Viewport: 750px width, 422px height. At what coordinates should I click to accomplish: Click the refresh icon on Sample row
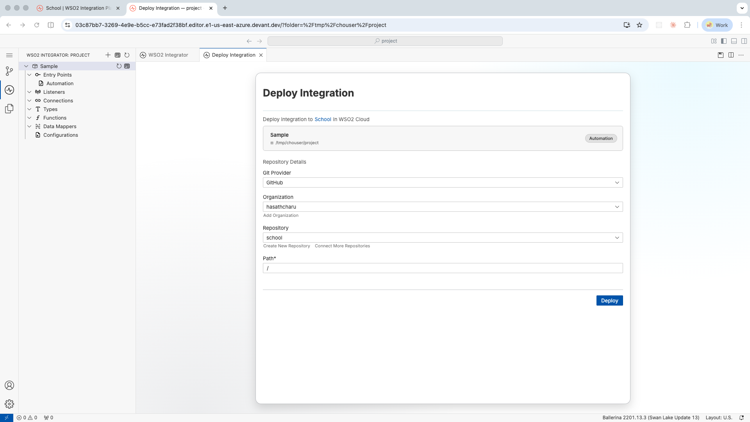point(119,66)
